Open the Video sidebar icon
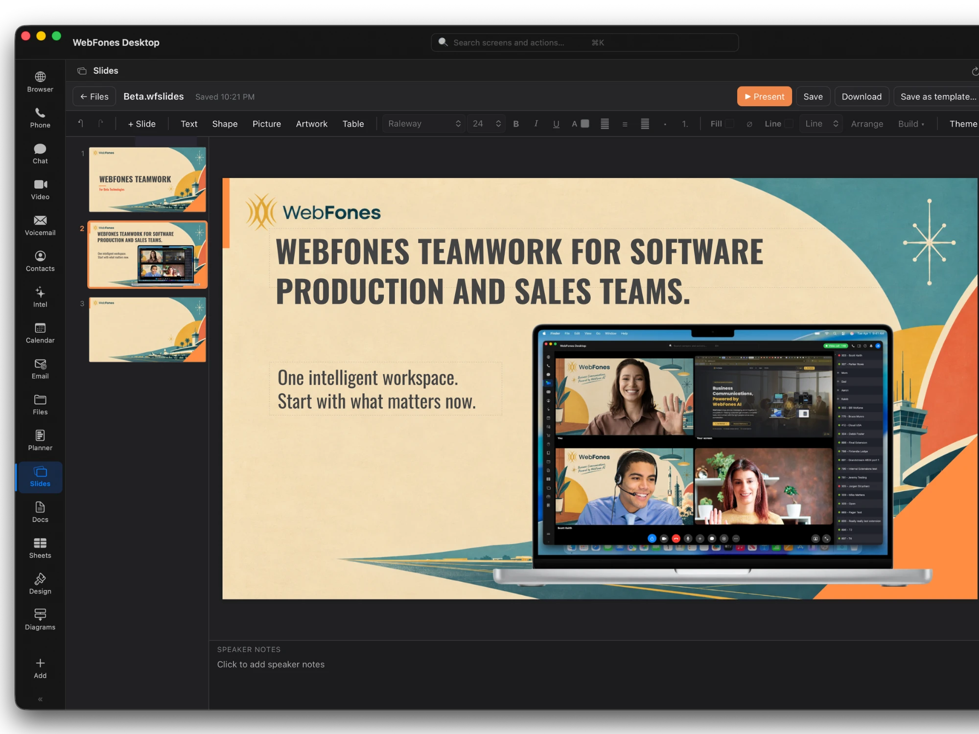The image size is (979, 734). pos(40,189)
